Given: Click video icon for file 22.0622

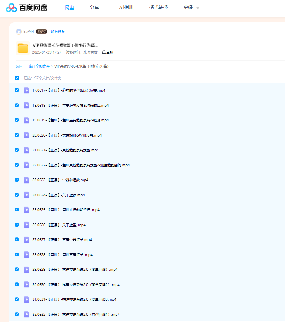Looking at the screenshot, I should pyautogui.click(x=27, y=165).
